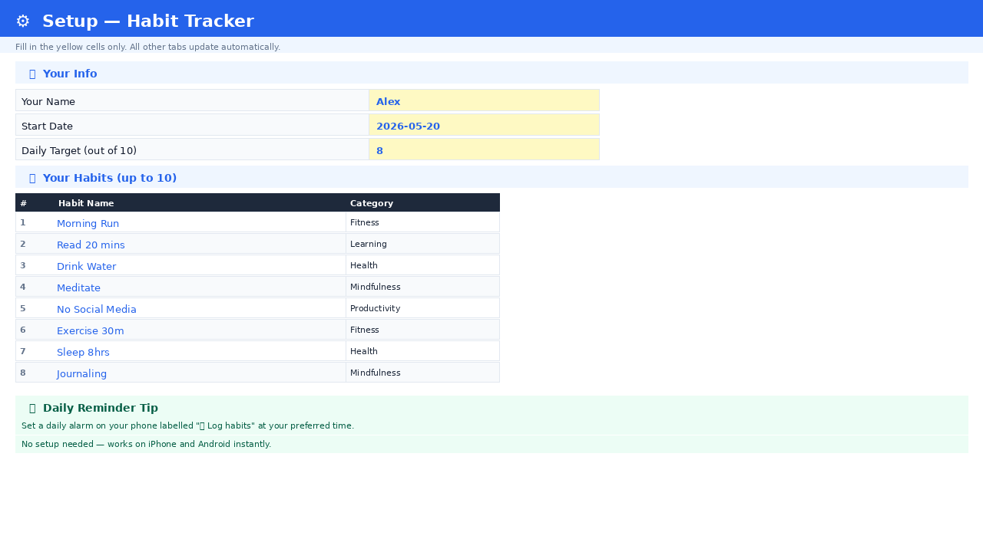This screenshot has height=552, width=983.
Task: Click the Your Info section heading
Action: (x=70, y=74)
